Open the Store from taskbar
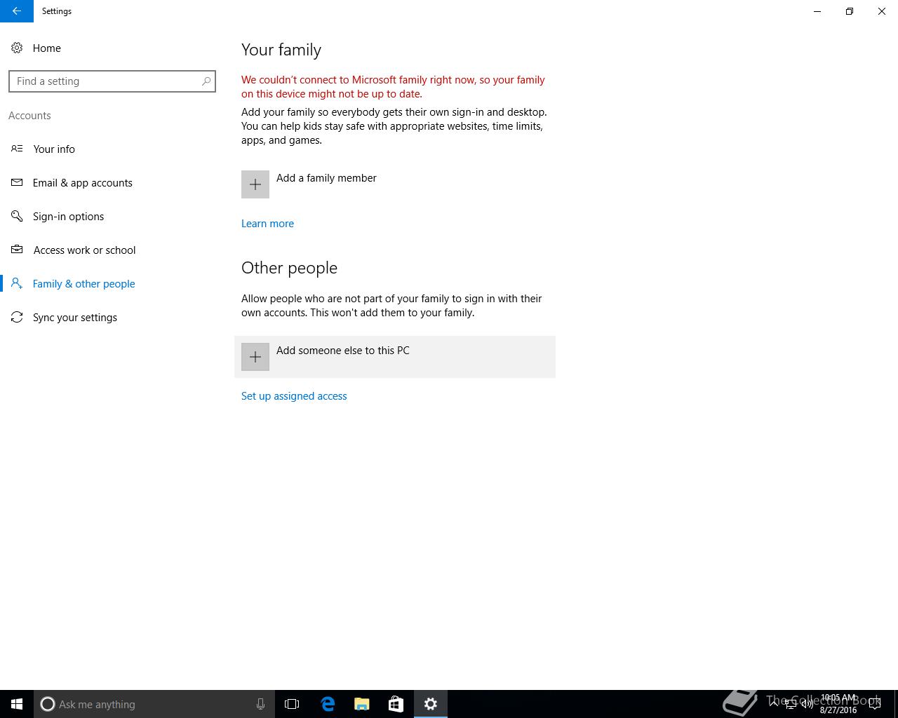 [396, 704]
